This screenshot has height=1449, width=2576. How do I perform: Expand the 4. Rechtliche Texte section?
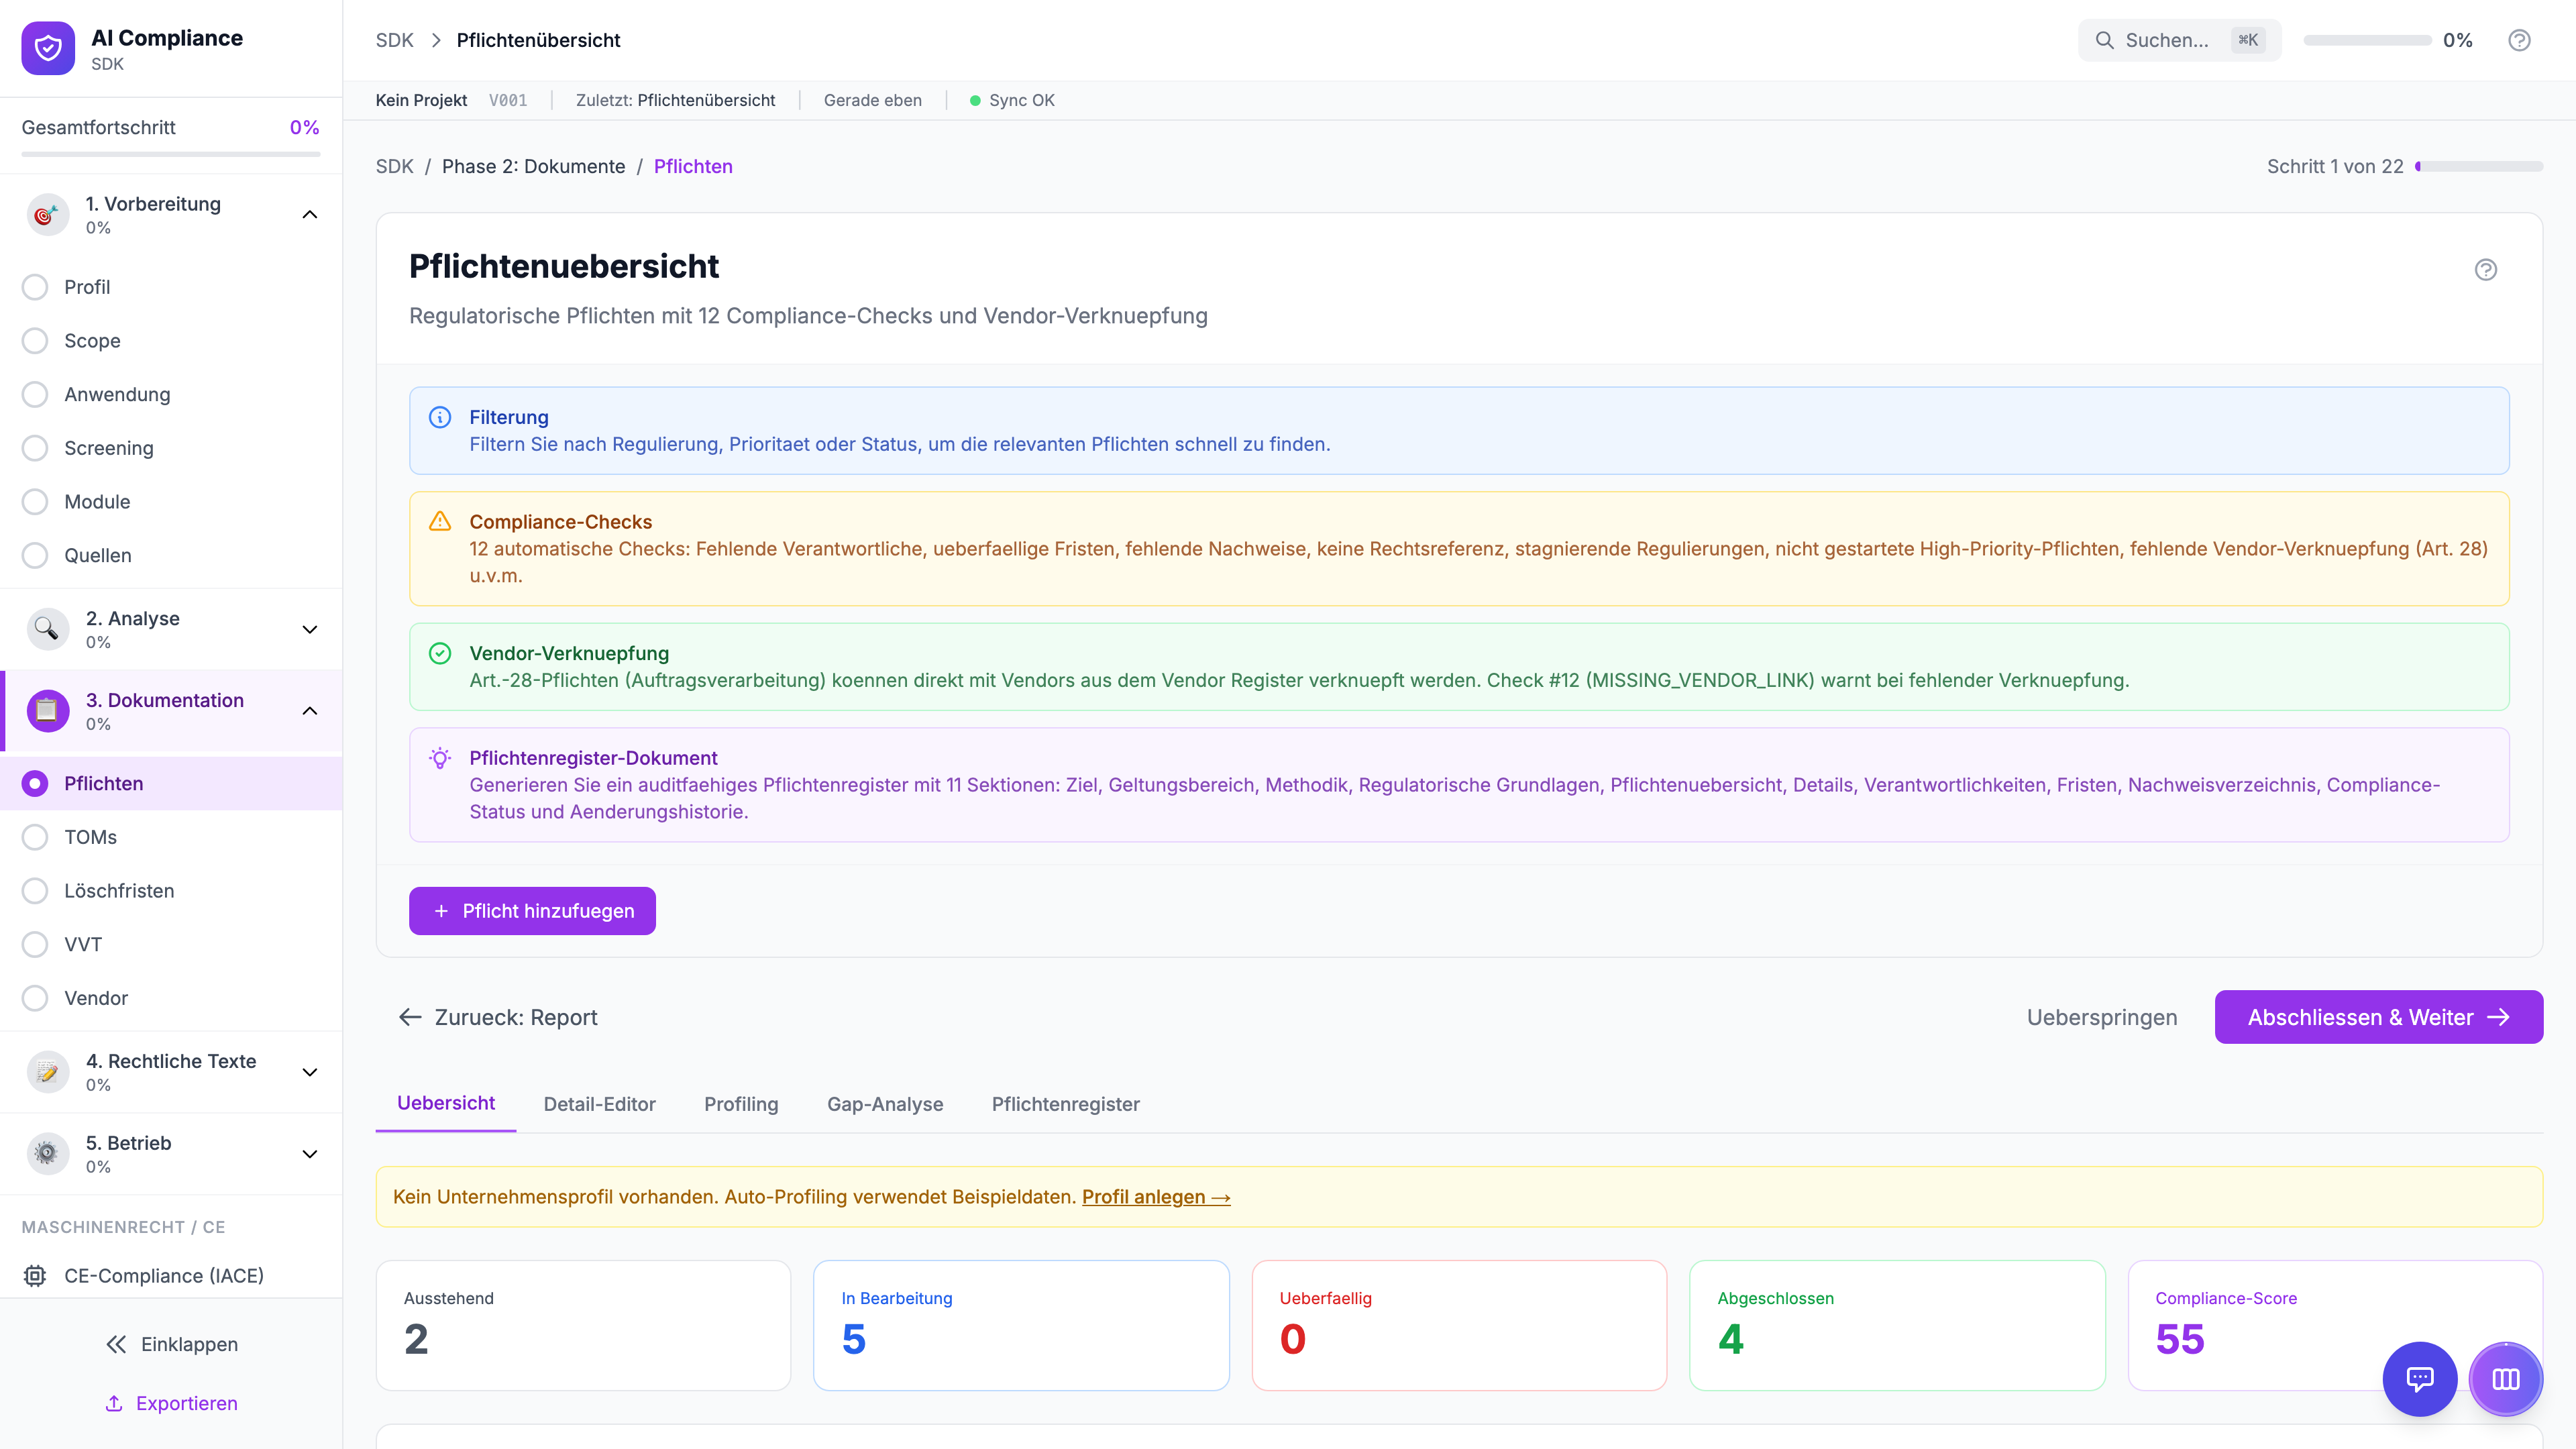310,1072
